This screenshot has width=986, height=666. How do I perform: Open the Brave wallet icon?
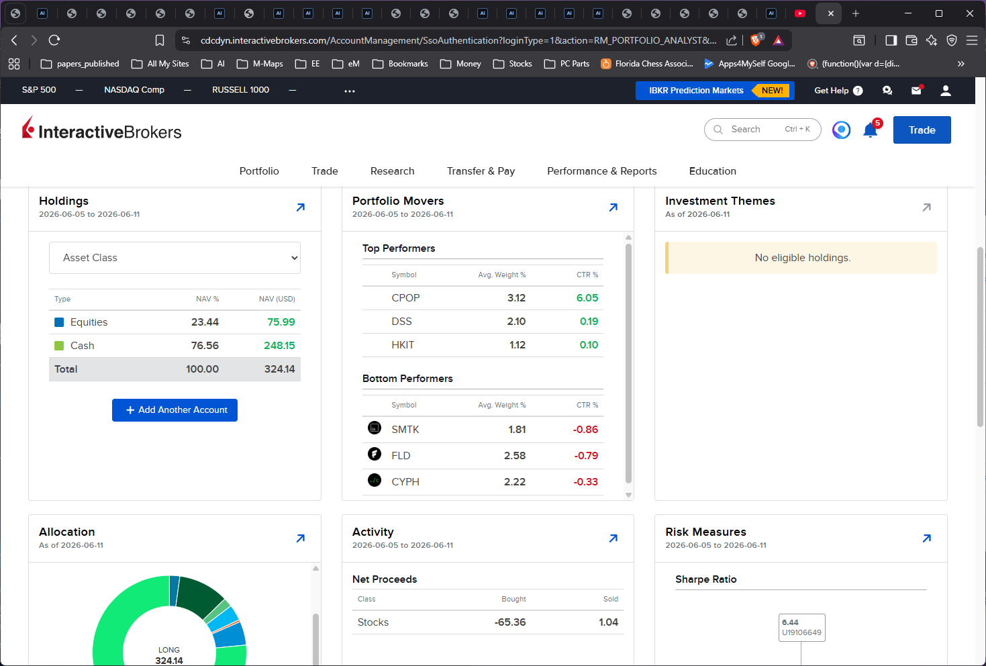(911, 40)
